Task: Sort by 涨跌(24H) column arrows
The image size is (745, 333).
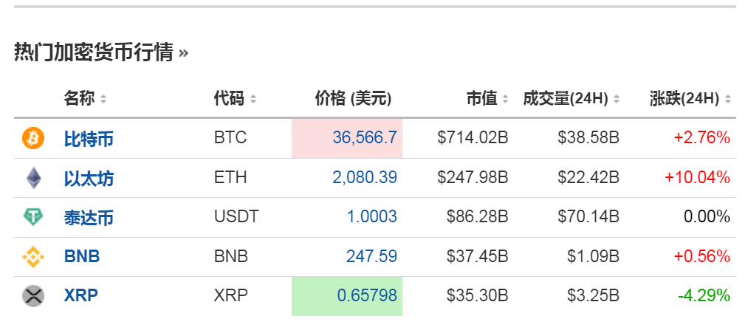Action: pyautogui.click(x=728, y=99)
